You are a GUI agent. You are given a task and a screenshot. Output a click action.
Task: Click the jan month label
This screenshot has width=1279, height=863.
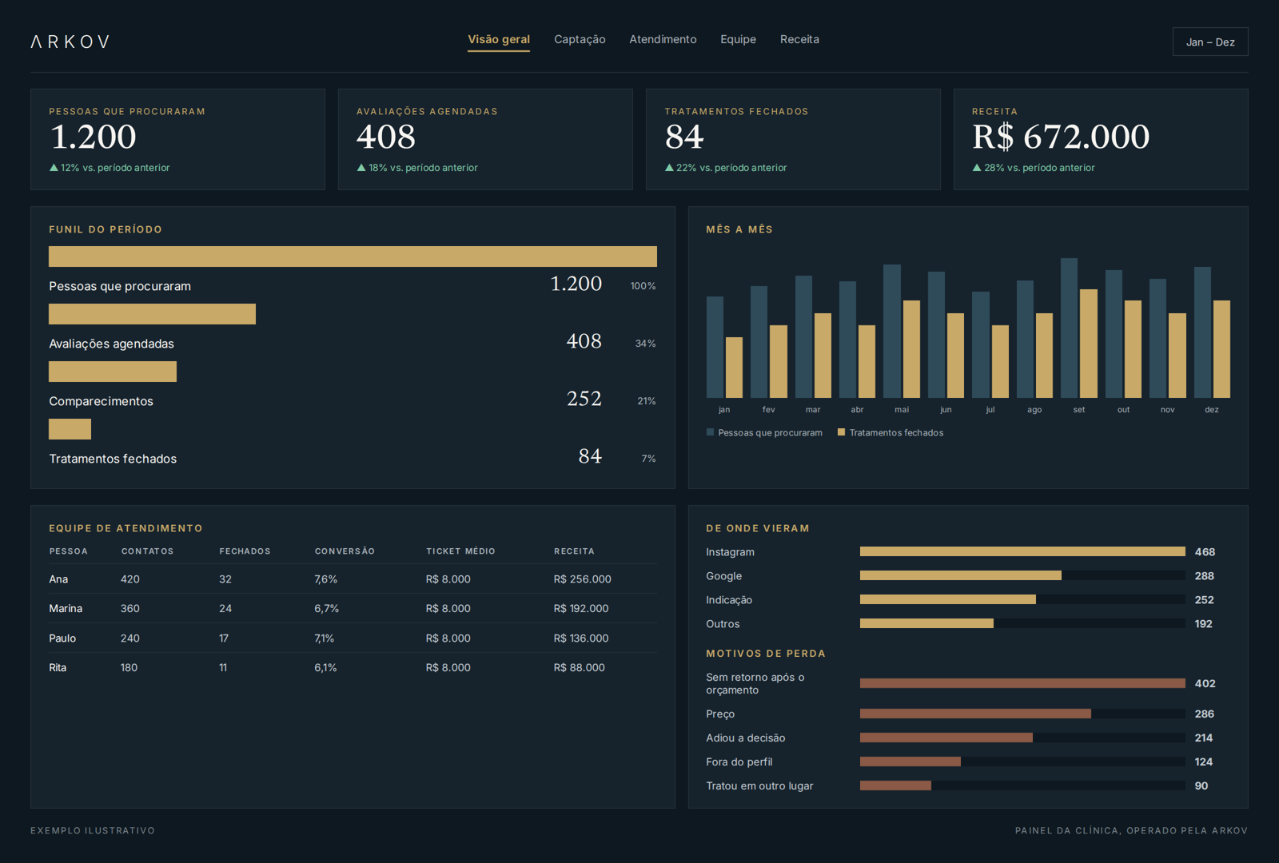(724, 410)
